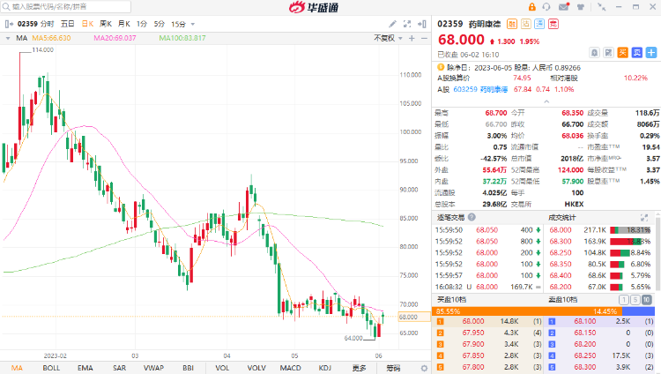This screenshot has width=661, height=374.
Task: Click the buy/sell ratio bar
Action: 546,310
